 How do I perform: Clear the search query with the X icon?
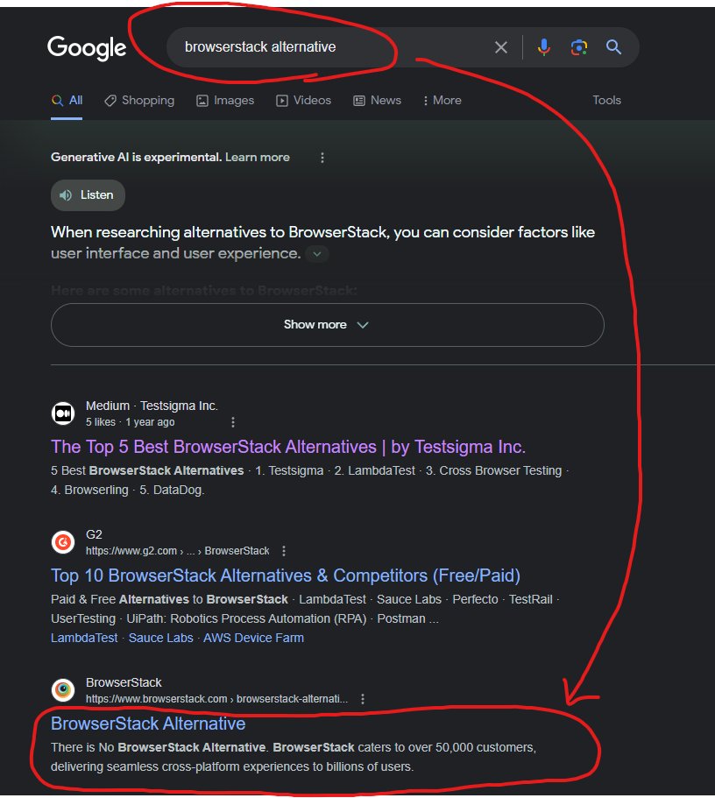(501, 47)
